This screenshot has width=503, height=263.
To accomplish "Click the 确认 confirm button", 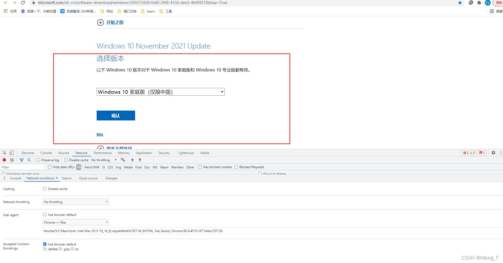I will [x=116, y=115].
